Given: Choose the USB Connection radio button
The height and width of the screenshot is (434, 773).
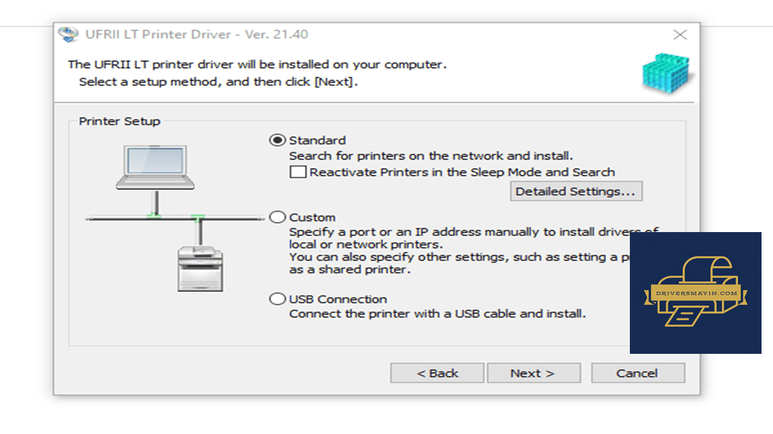Looking at the screenshot, I should 277,299.
